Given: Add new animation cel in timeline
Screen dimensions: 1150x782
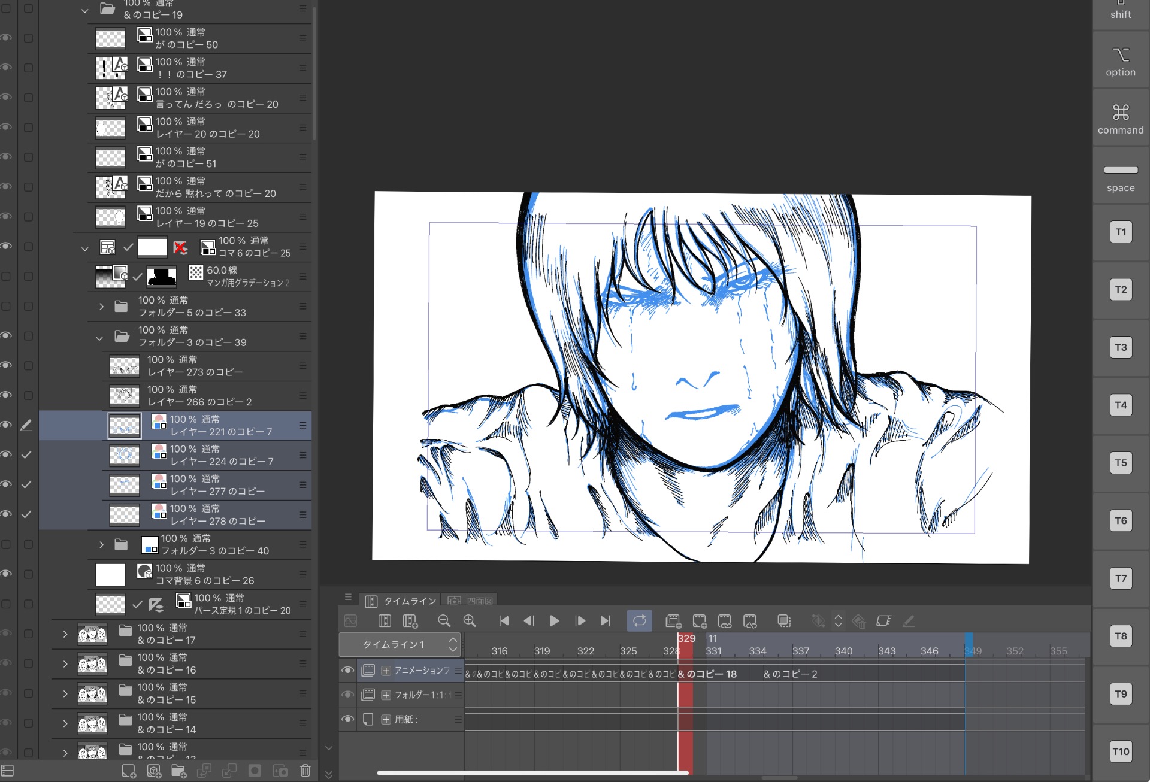Looking at the screenshot, I should click(699, 621).
